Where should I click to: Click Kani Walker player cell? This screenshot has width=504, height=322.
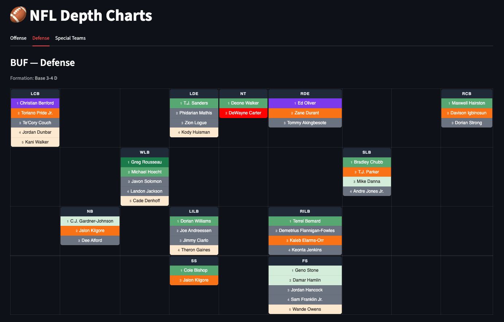click(x=35, y=142)
